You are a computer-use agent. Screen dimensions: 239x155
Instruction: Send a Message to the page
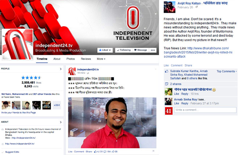pyautogui.click(x=141, y=50)
